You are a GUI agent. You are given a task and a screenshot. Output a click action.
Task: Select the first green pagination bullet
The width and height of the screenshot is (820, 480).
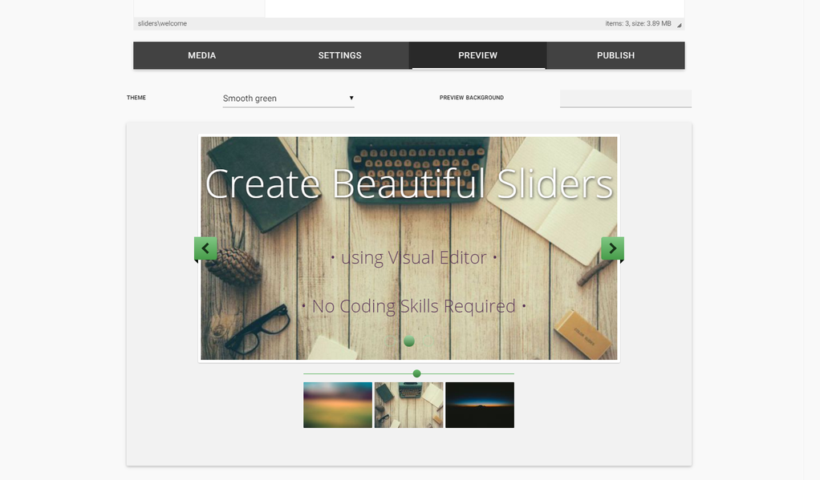(x=409, y=341)
